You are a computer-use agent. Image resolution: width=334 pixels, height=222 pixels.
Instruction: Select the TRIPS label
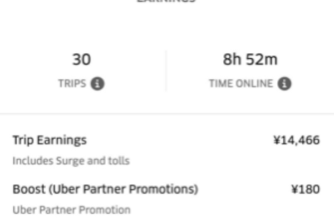[72, 83]
